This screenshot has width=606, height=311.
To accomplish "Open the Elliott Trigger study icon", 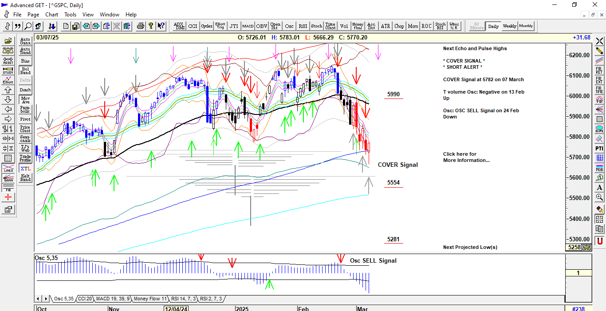I will (220, 26).
